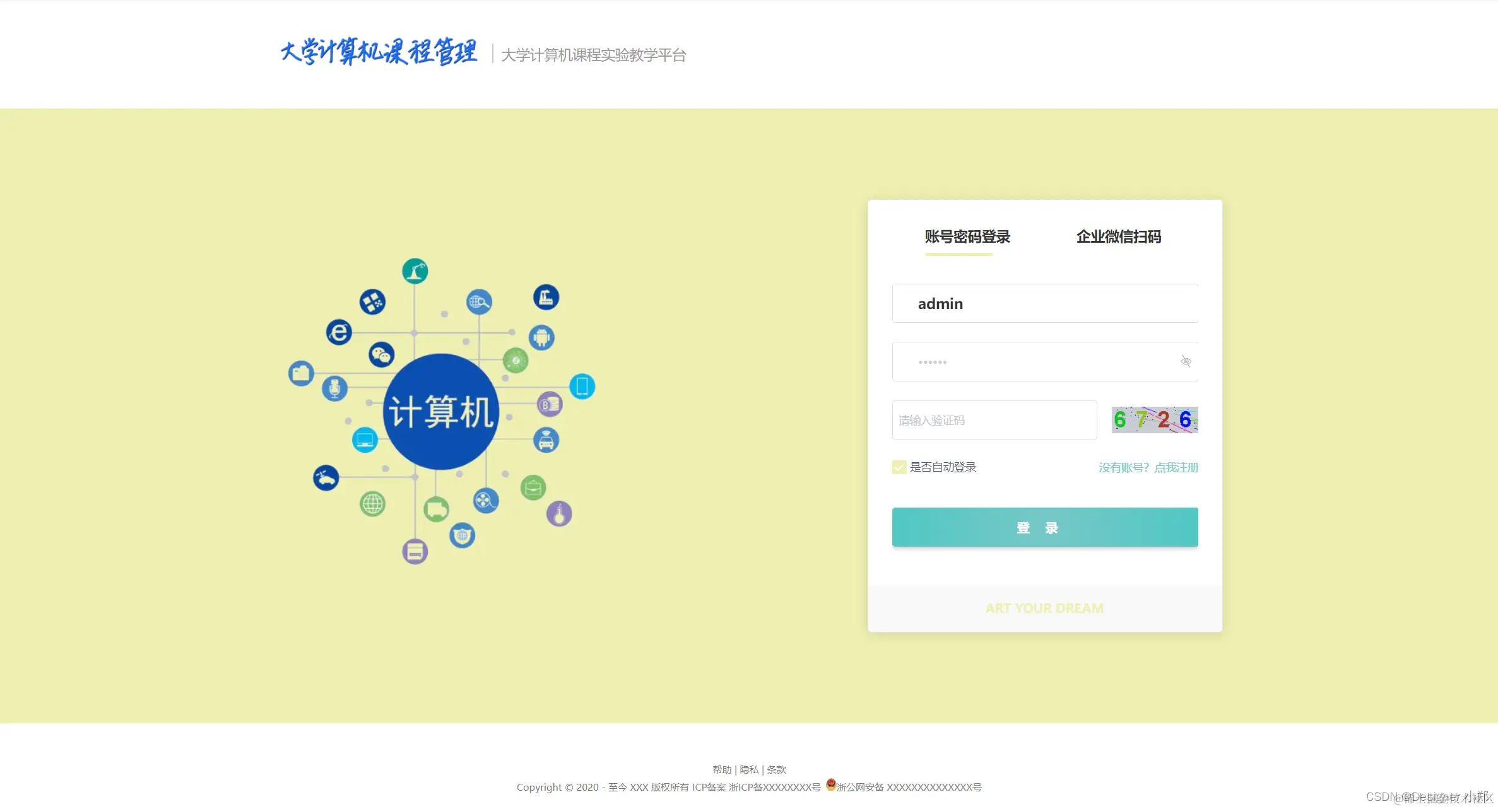
Task: Click the 大学计算机课程管理 logo
Action: [x=380, y=52]
